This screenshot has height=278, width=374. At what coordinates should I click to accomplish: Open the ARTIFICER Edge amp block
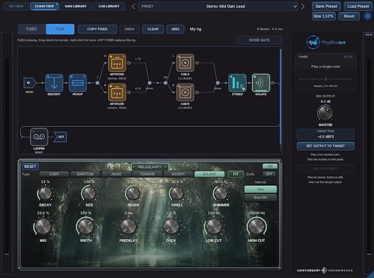pyautogui.click(x=117, y=92)
